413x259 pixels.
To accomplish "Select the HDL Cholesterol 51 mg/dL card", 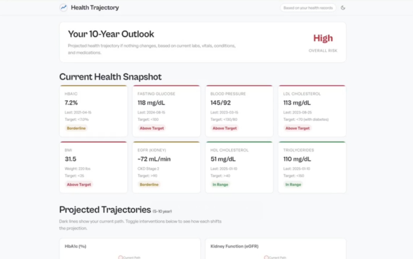I will coord(239,167).
